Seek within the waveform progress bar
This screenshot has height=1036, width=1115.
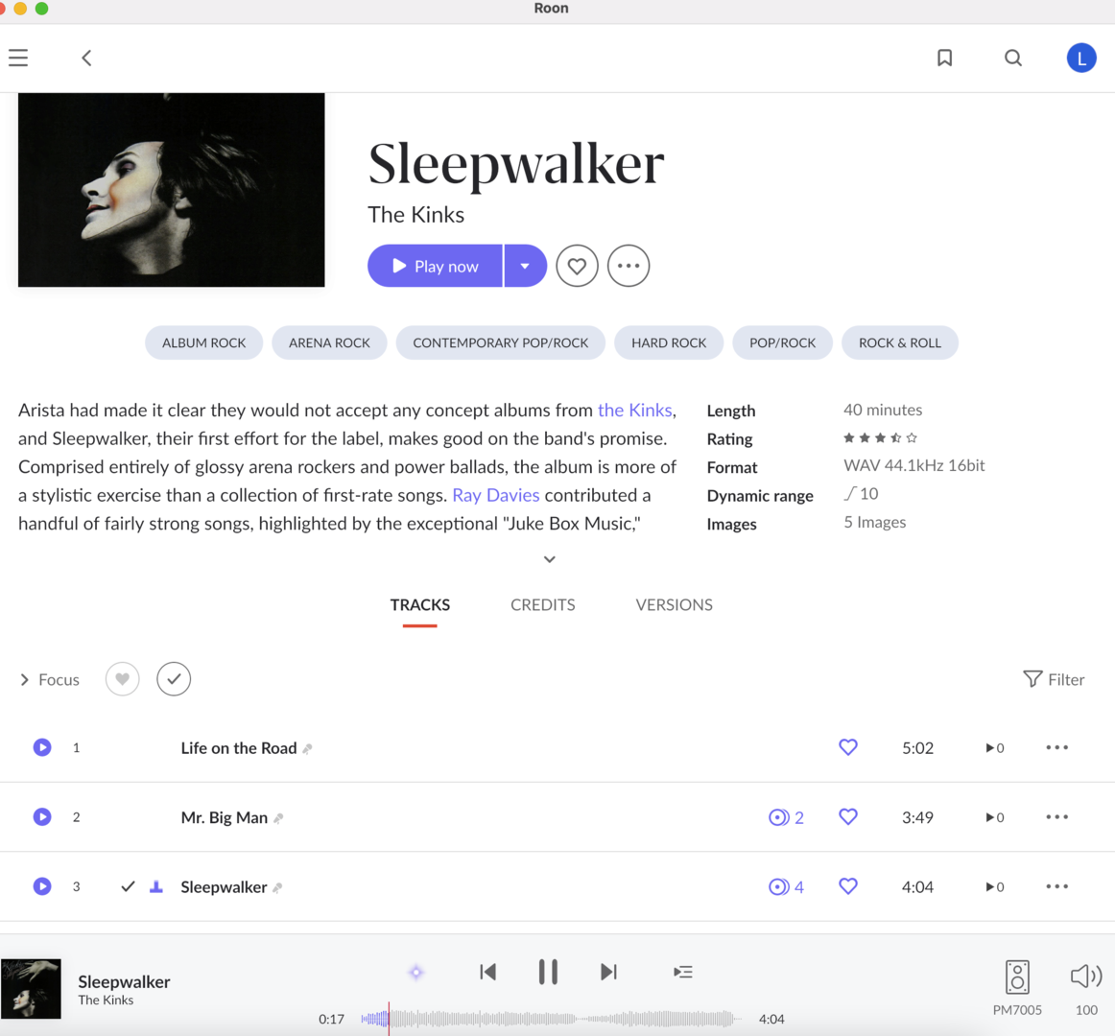point(551,1019)
